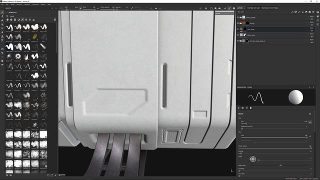Add a new folder in Layers
The height and width of the screenshot is (180, 320).
click(310, 12)
